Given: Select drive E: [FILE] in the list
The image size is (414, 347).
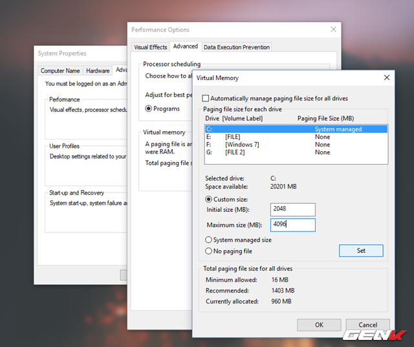Looking at the screenshot, I should tap(296, 136).
